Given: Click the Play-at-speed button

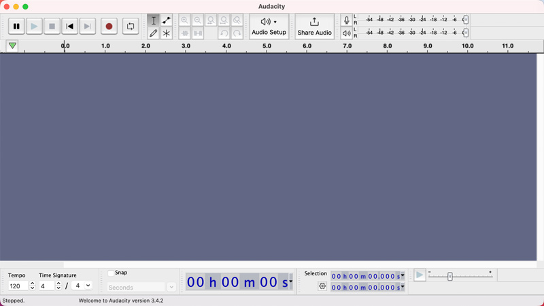Looking at the screenshot, I should click(x=420, y=275).
